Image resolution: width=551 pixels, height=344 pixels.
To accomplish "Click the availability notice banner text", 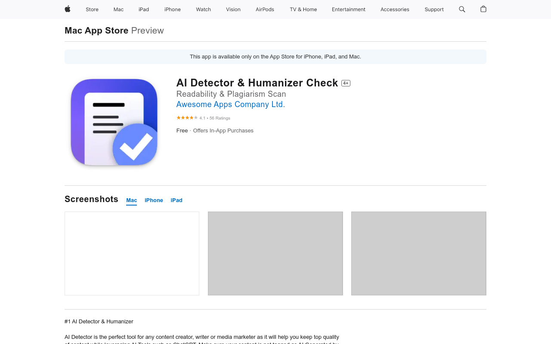I will point(275,57).
